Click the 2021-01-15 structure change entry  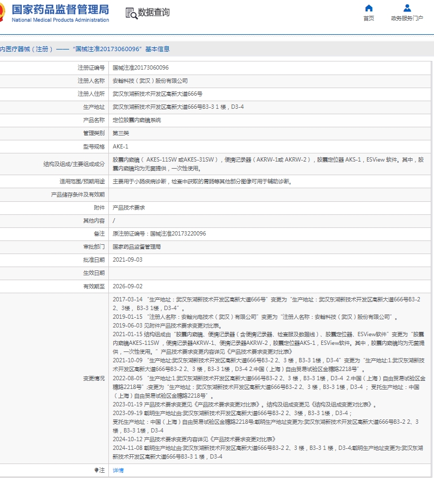pyautogui.click(x=268, y=343)
